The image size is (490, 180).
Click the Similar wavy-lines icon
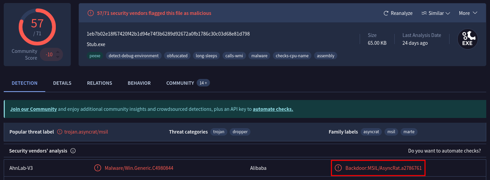coord(424,13)
